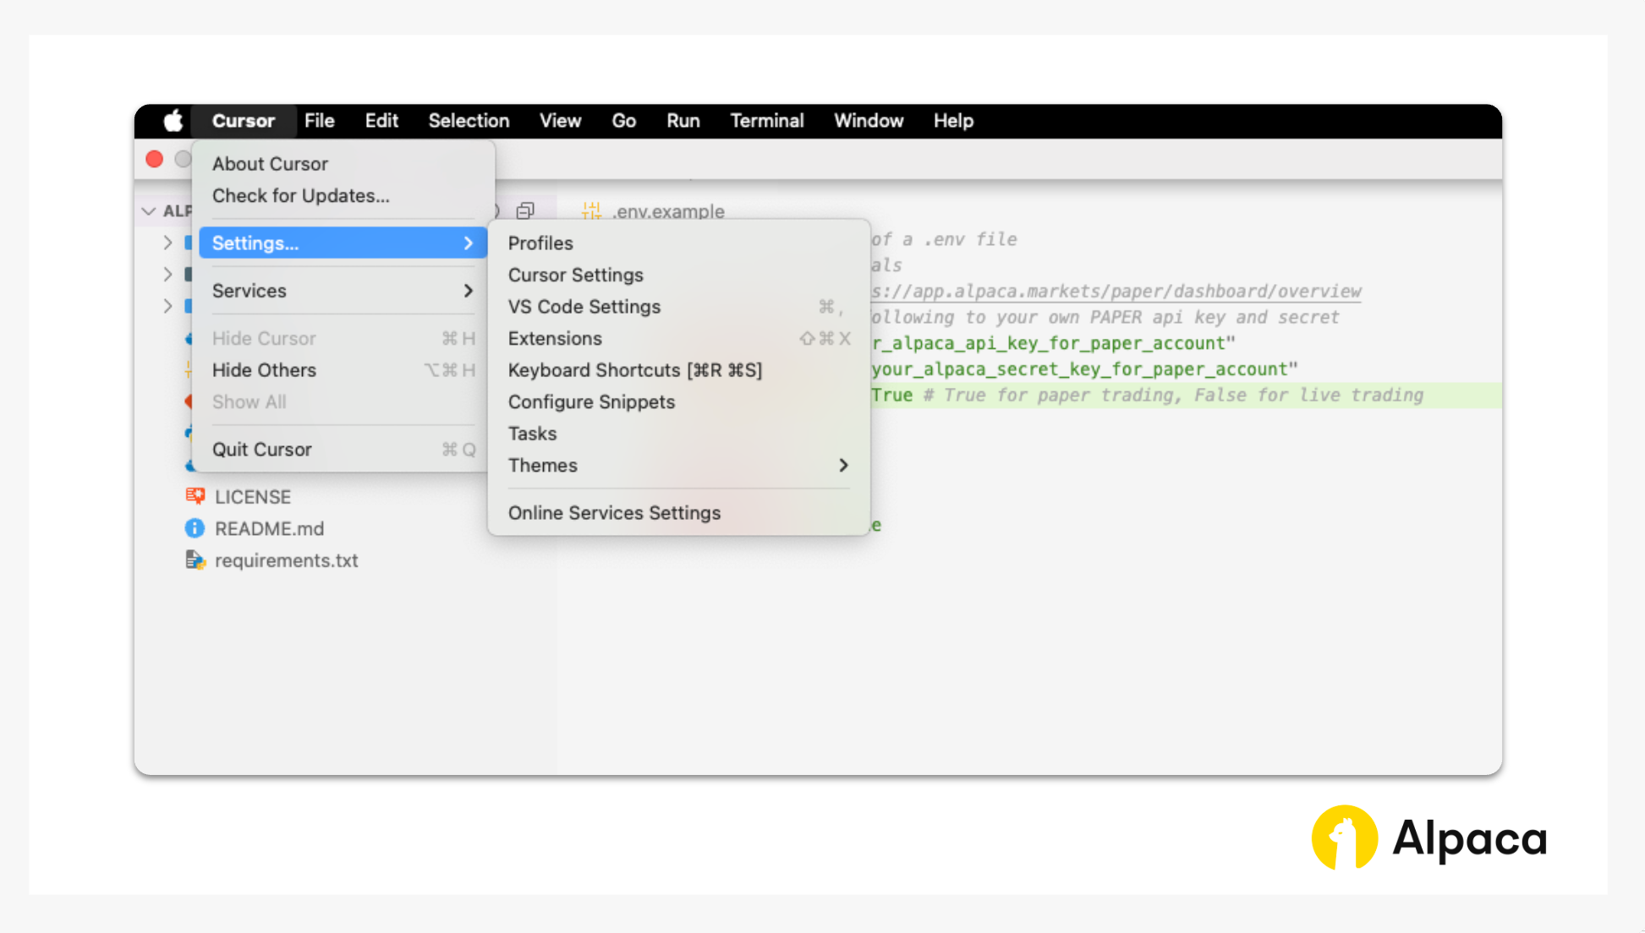Expand the first collapsed folder in explorer
The height and width of the screenshot is (933, 1645).
click(x=167, y=243)
